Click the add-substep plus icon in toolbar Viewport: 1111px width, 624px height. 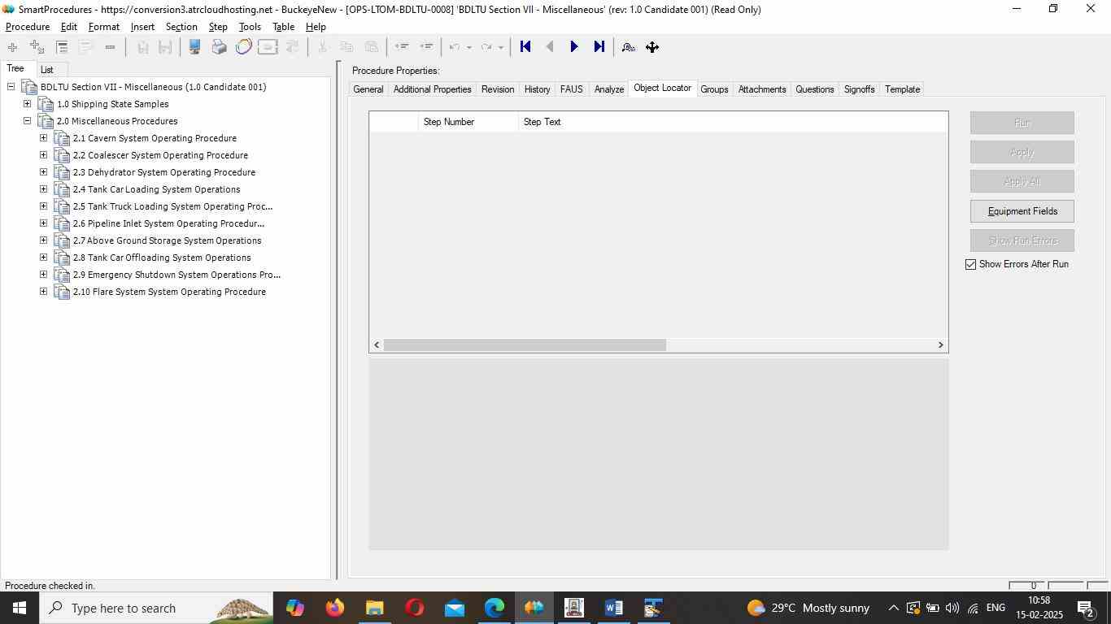pos(37,47)
